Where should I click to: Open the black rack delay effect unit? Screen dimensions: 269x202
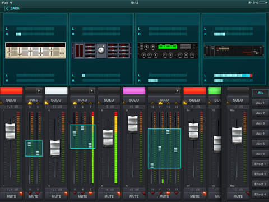(x=234, y=51)
